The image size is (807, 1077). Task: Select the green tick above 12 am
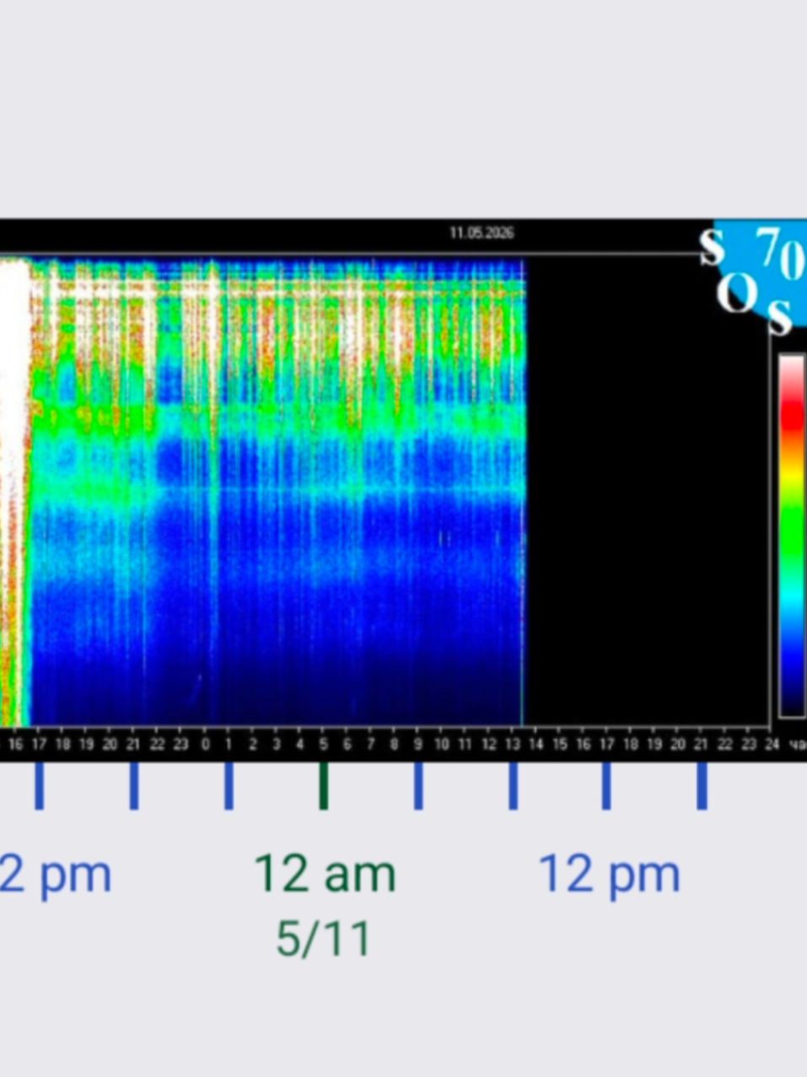tap(324, 786)
